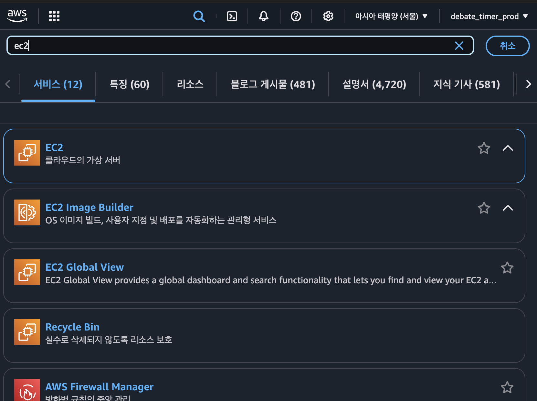Click the EC2 Image Builder icon
The width and height of the screenshot is (537, 401).
tap(27, 212)
